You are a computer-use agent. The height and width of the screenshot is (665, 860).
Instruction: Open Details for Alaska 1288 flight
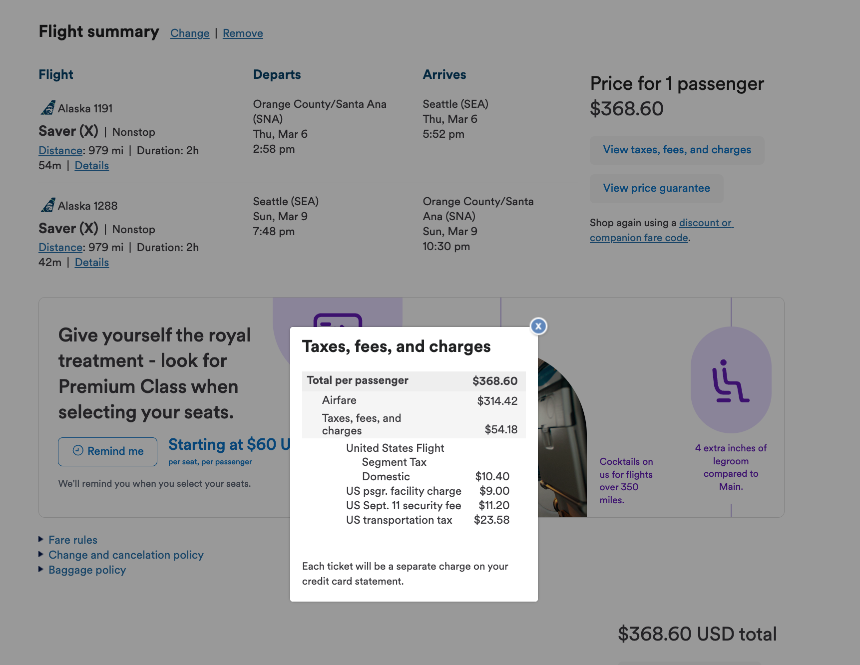pyautogui.click(x=92, y=263)
